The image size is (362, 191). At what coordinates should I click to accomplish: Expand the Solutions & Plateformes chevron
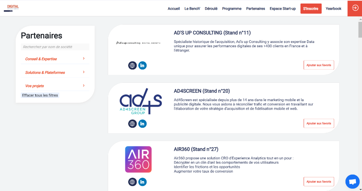[83, 72]
